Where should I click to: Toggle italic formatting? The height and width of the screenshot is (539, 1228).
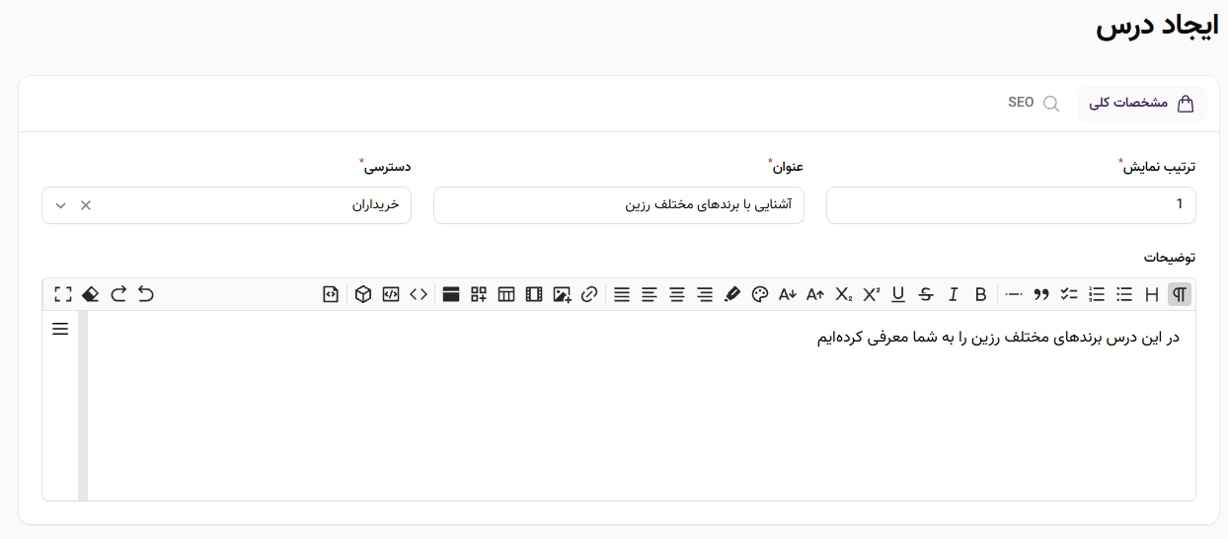pos(953,294)
